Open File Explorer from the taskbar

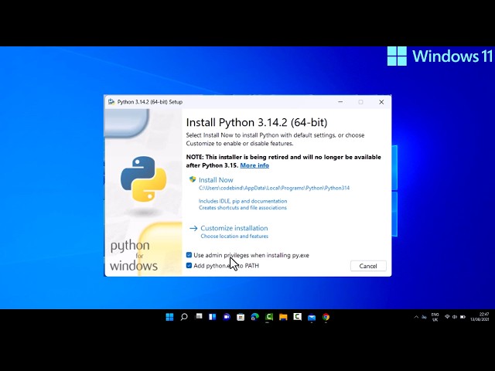(283, 317)
